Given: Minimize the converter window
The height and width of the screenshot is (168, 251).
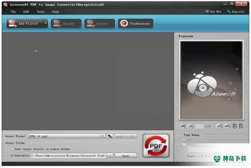Looking at the screenshot, I should click(225, 4).
